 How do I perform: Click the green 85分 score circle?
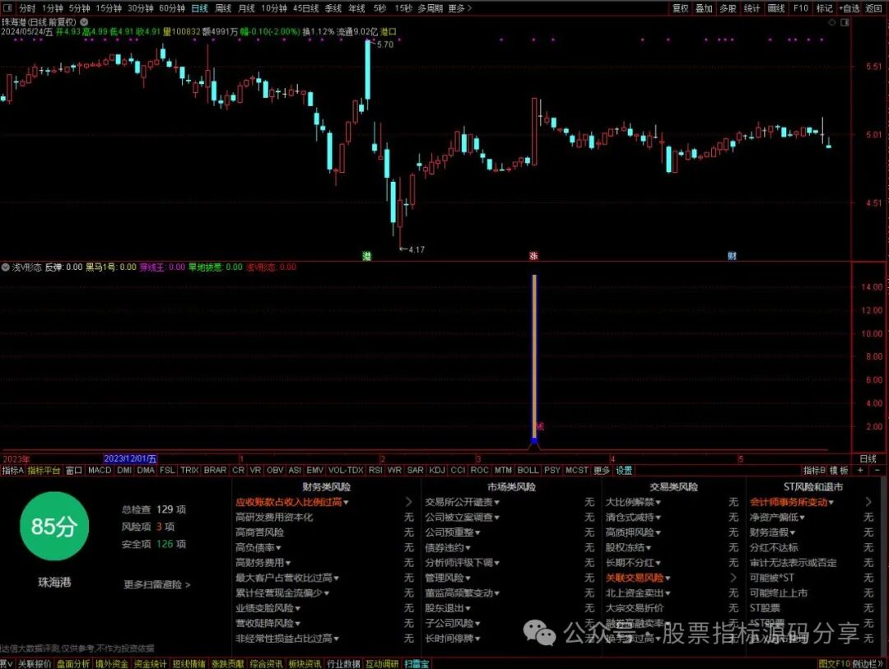[54, 526]
